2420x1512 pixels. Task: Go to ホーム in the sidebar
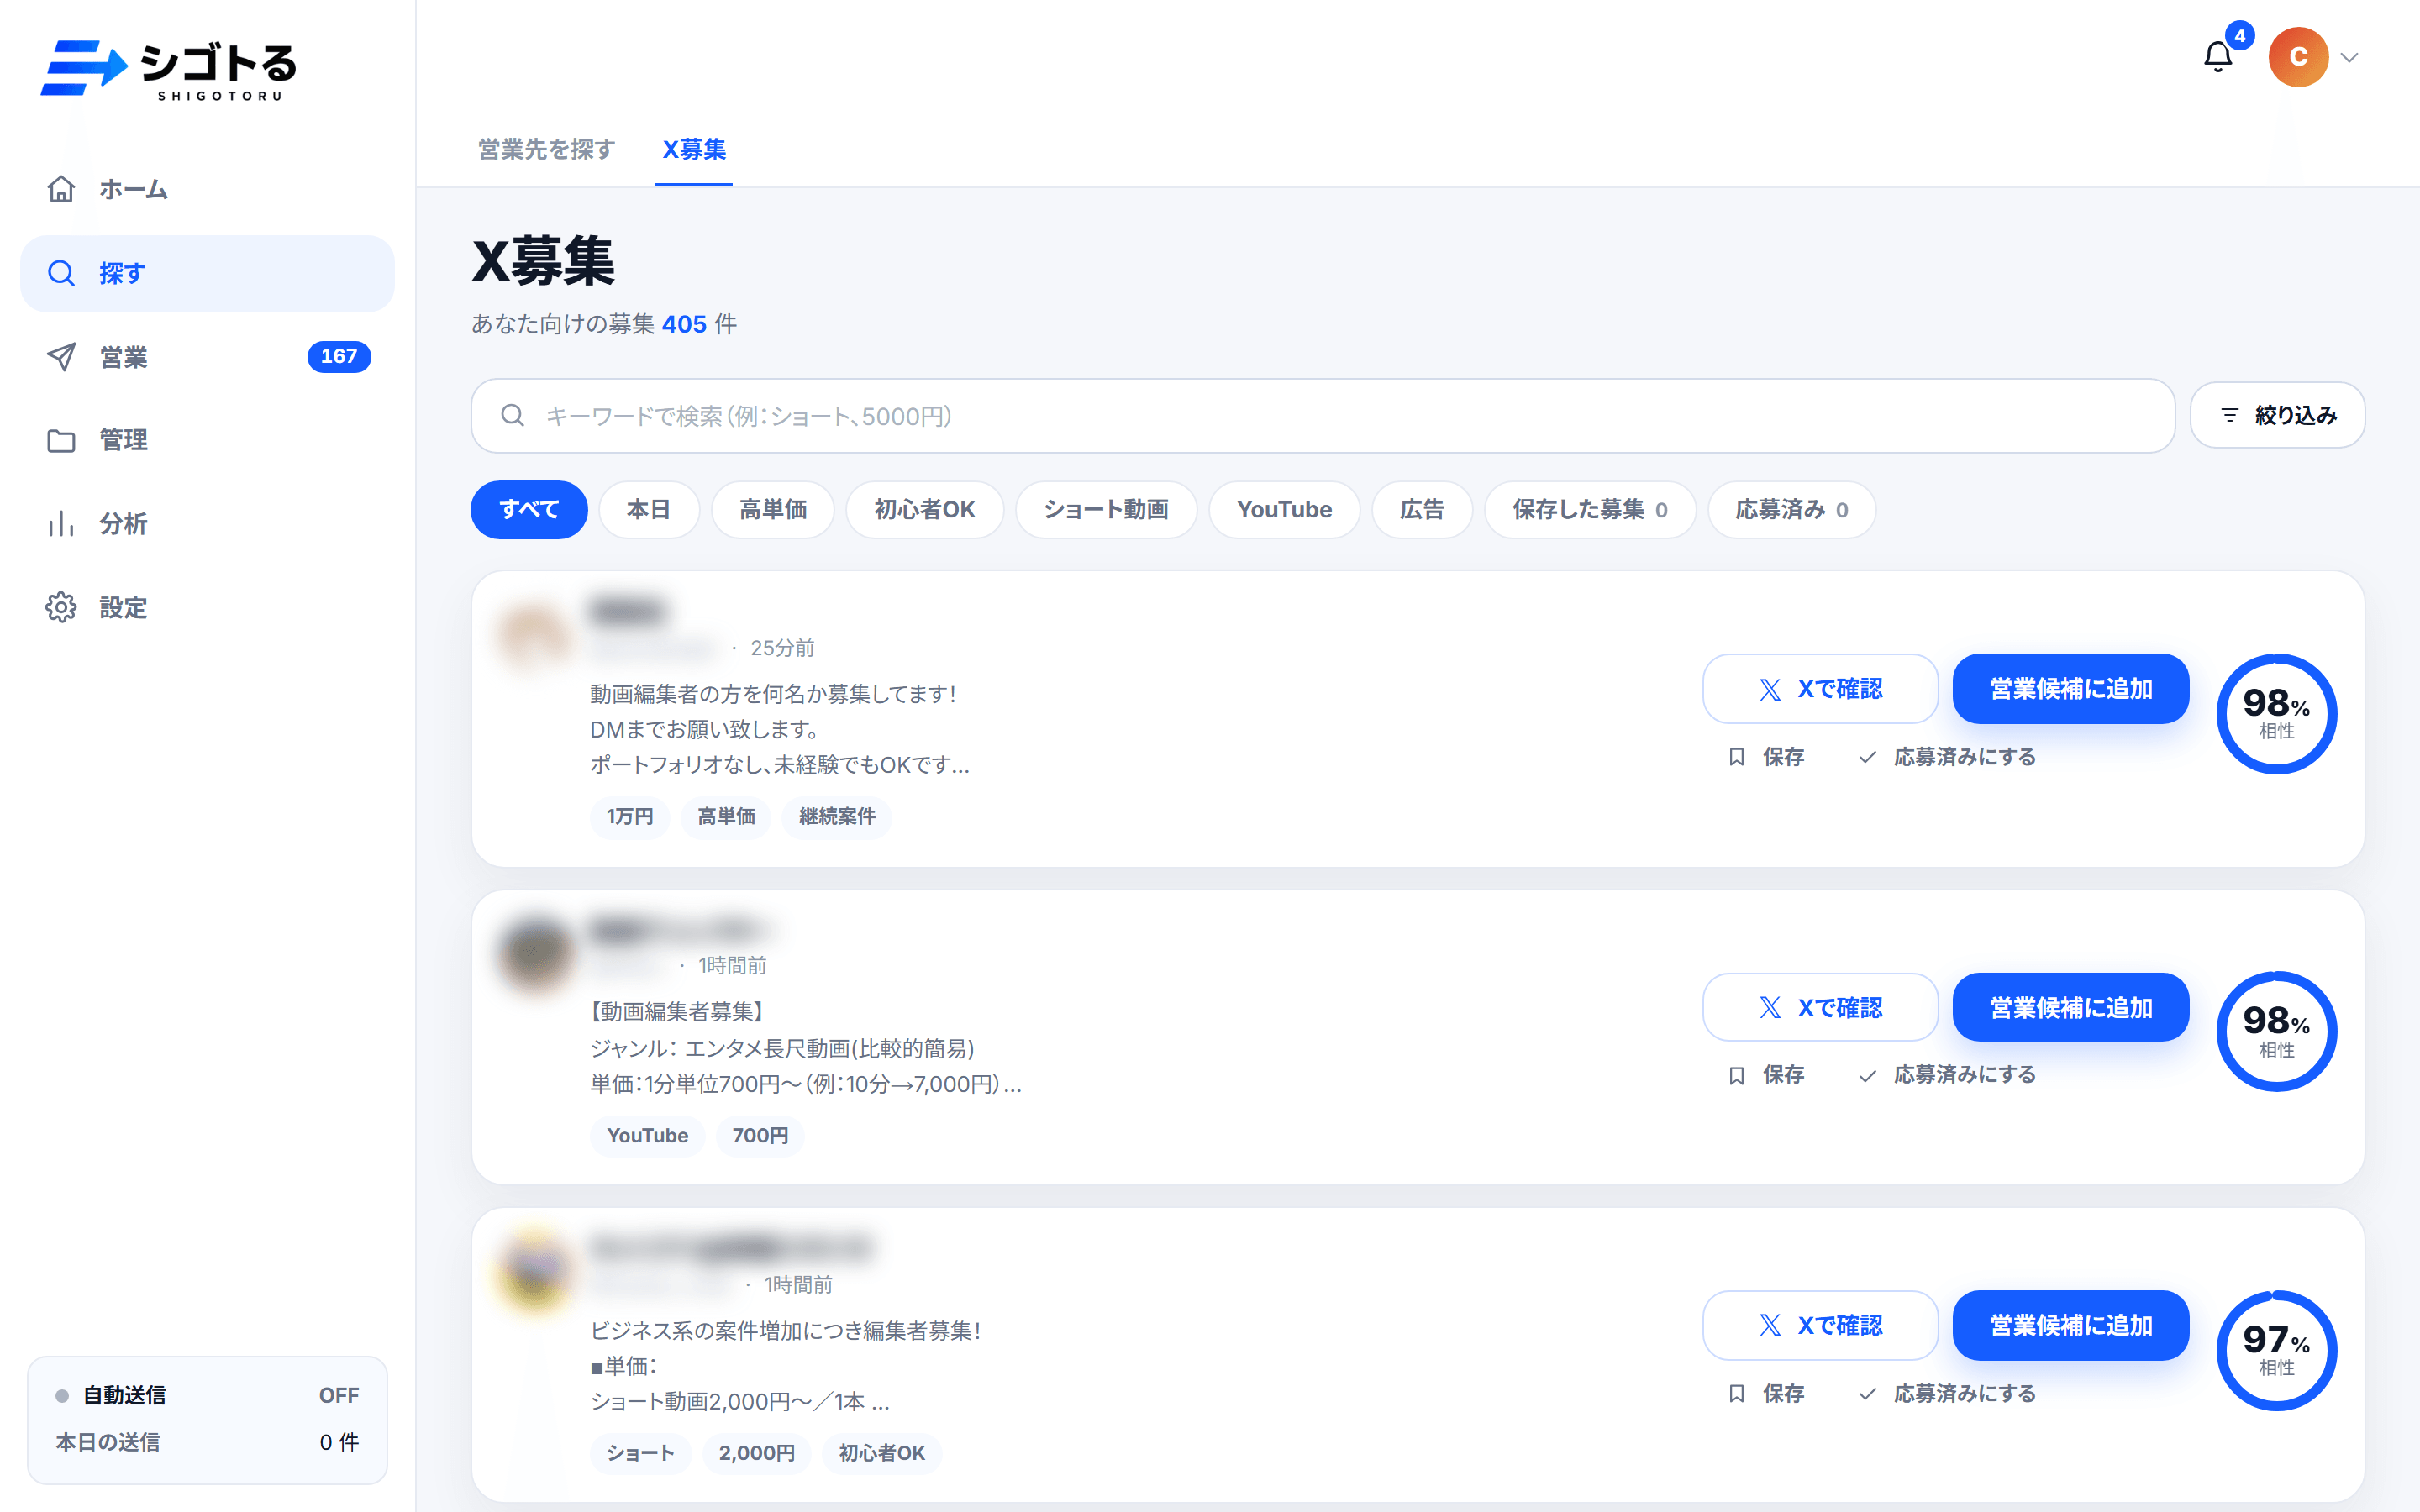pos(207,189)
